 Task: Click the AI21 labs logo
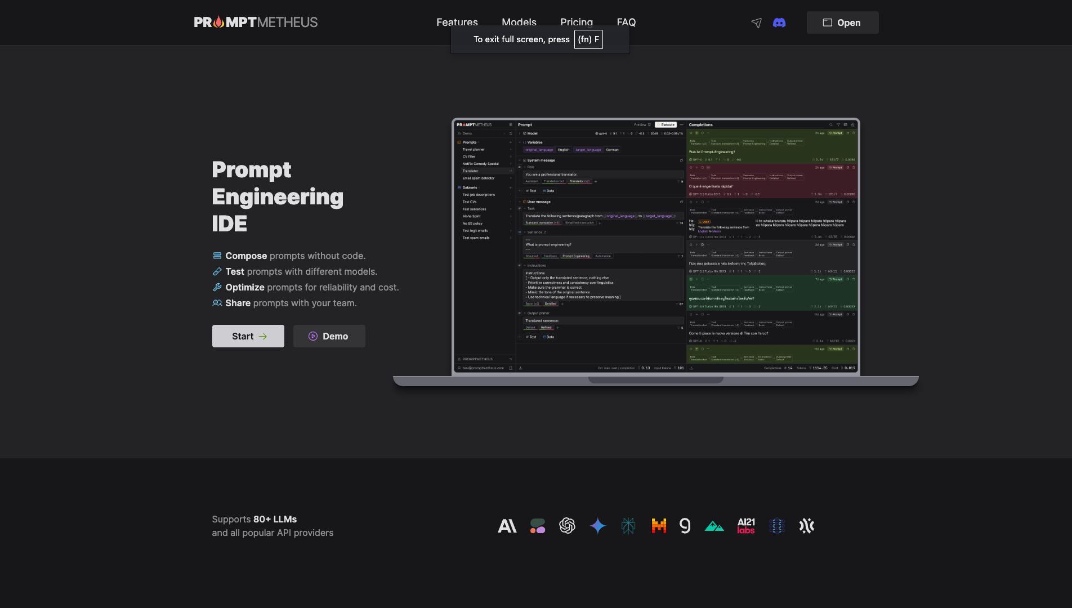tap(746, 526)
